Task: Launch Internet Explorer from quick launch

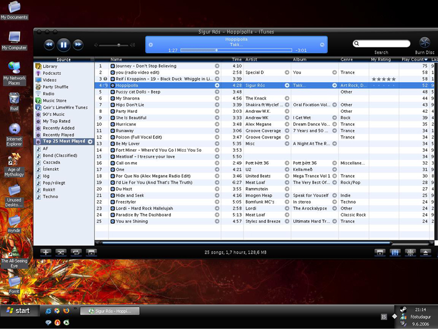Action: 48,311
